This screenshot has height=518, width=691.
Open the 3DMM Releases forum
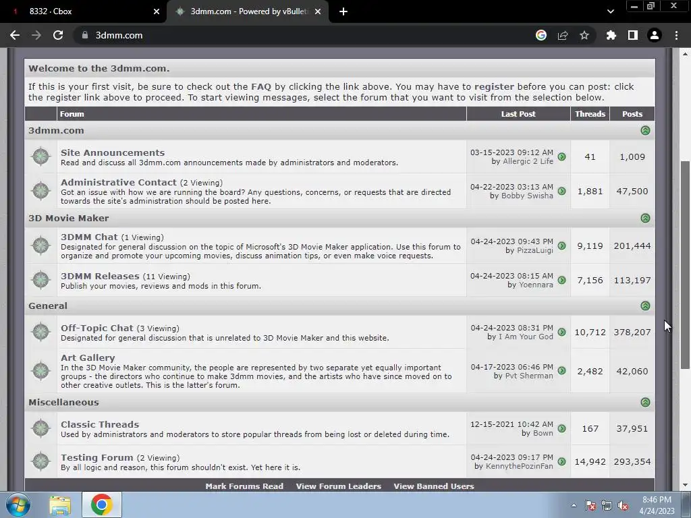[x=100, y=276]
